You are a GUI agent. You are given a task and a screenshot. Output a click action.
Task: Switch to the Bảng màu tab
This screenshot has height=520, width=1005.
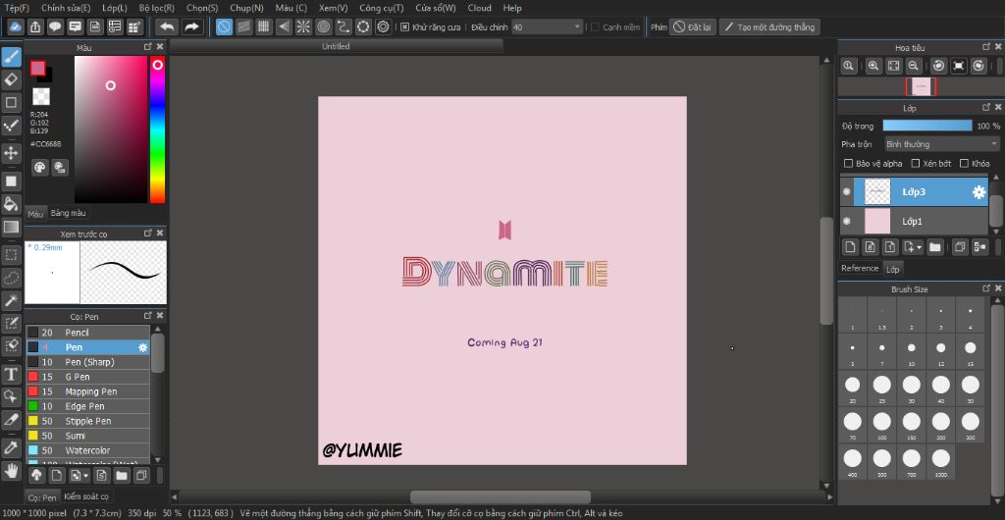coord(68,213)
